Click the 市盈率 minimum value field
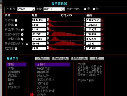127x96 pixels. click(39, 25)
